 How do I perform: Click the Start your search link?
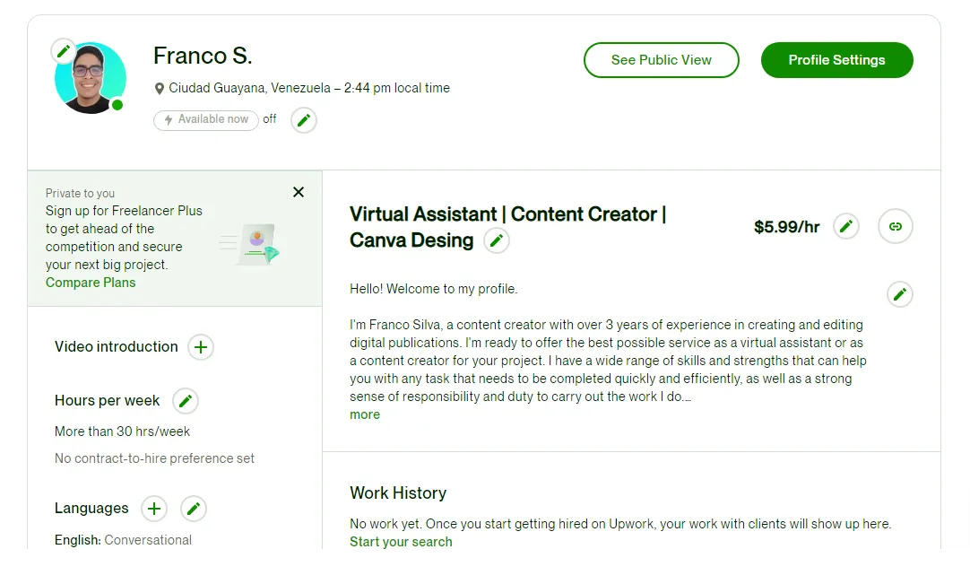[401, 542]
